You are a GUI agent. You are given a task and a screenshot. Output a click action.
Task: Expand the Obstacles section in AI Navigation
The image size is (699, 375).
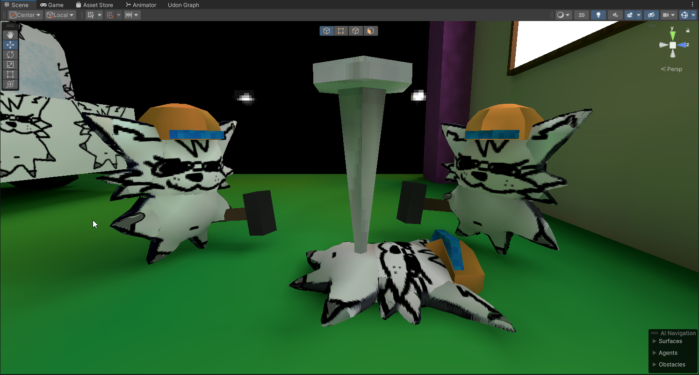click(671, 365)
